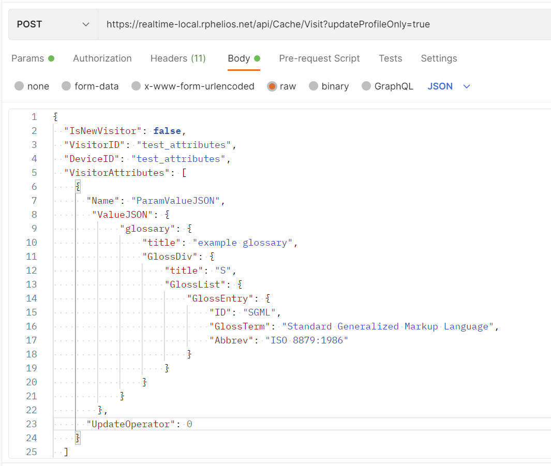551x466 pixels.
Task: Click the green dot beside Params
Action: [x=51, y=58]
